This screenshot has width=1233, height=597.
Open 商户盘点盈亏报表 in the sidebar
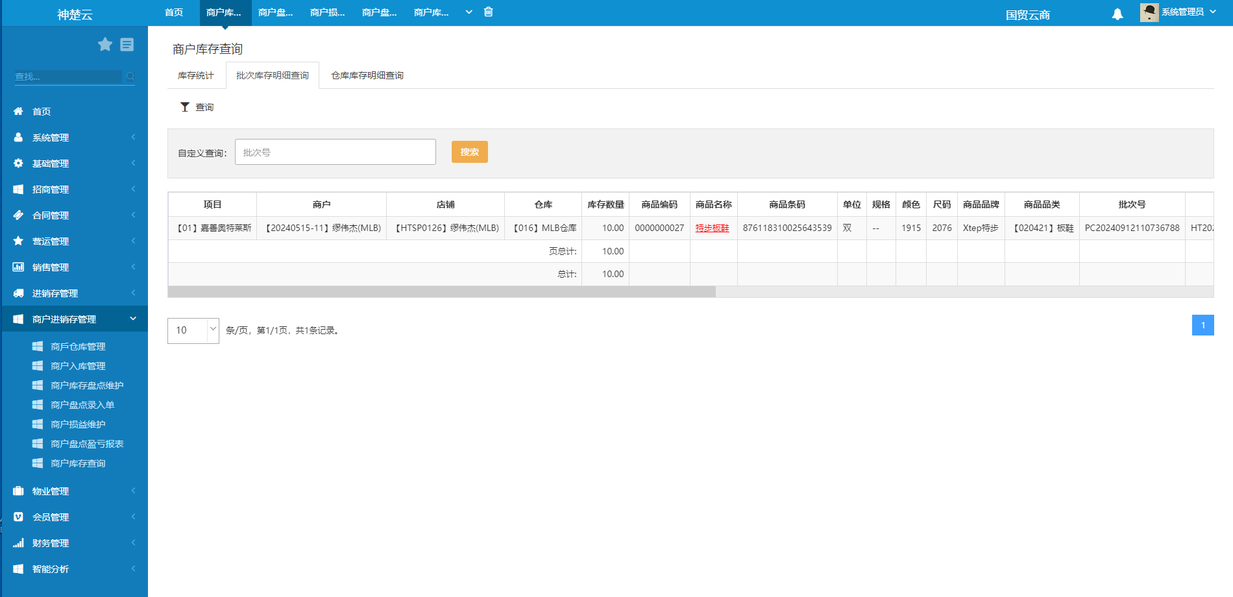pos(87,444)
